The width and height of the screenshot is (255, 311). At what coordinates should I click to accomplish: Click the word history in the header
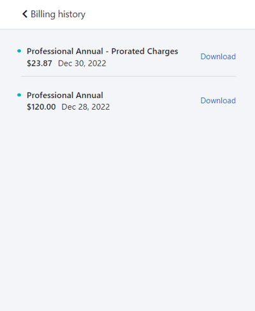(x=71, y=15)
